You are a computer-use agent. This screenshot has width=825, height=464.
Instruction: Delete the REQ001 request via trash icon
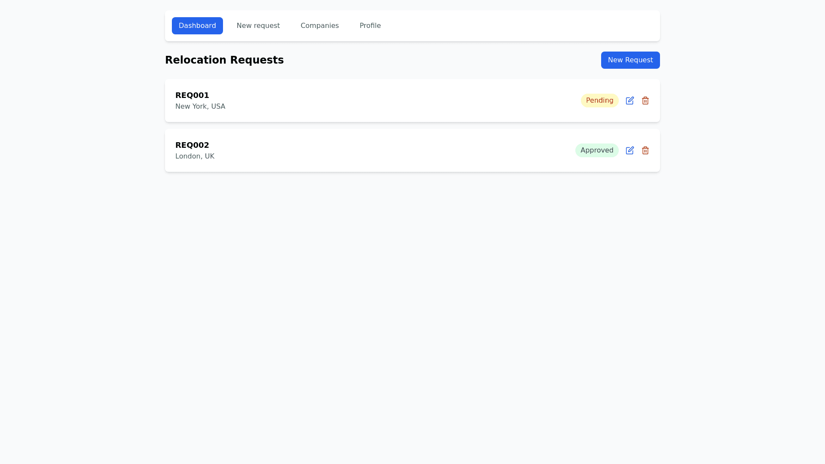645,101
